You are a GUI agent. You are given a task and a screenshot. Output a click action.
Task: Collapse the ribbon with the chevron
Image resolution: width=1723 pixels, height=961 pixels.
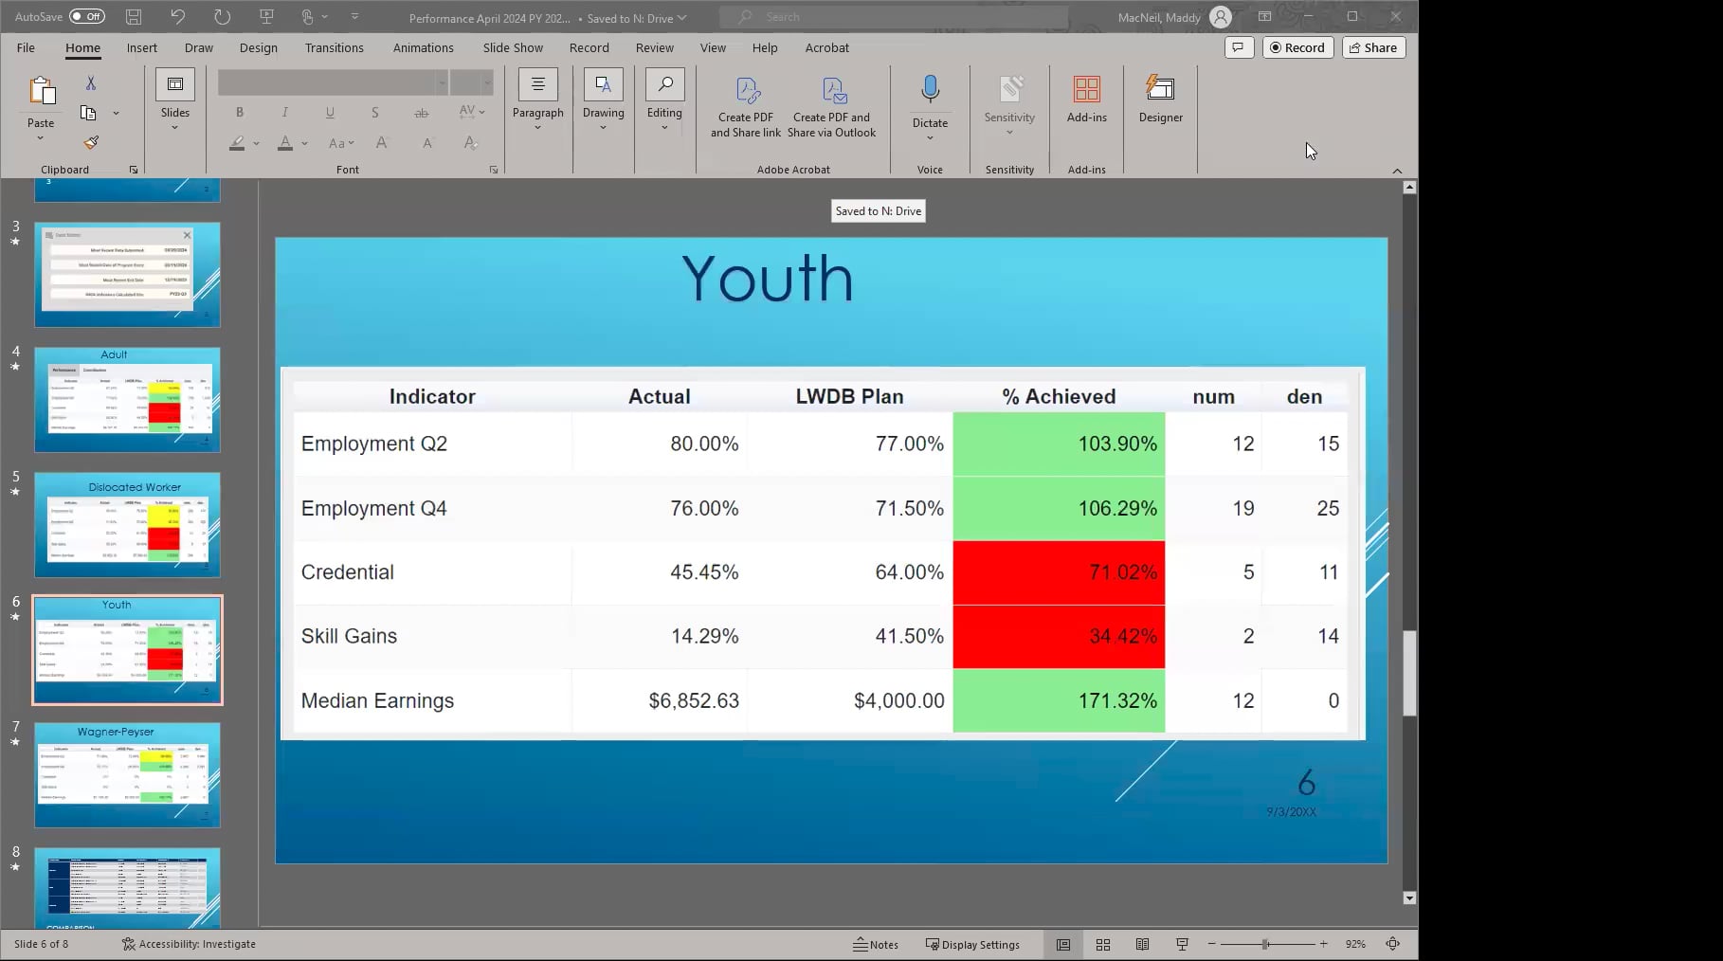tap(1397, 171)
